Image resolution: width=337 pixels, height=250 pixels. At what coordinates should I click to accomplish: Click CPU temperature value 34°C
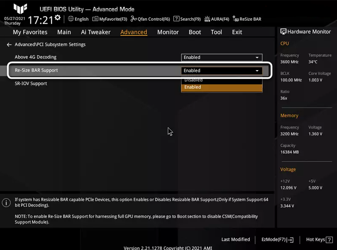[x=313, y=62]
